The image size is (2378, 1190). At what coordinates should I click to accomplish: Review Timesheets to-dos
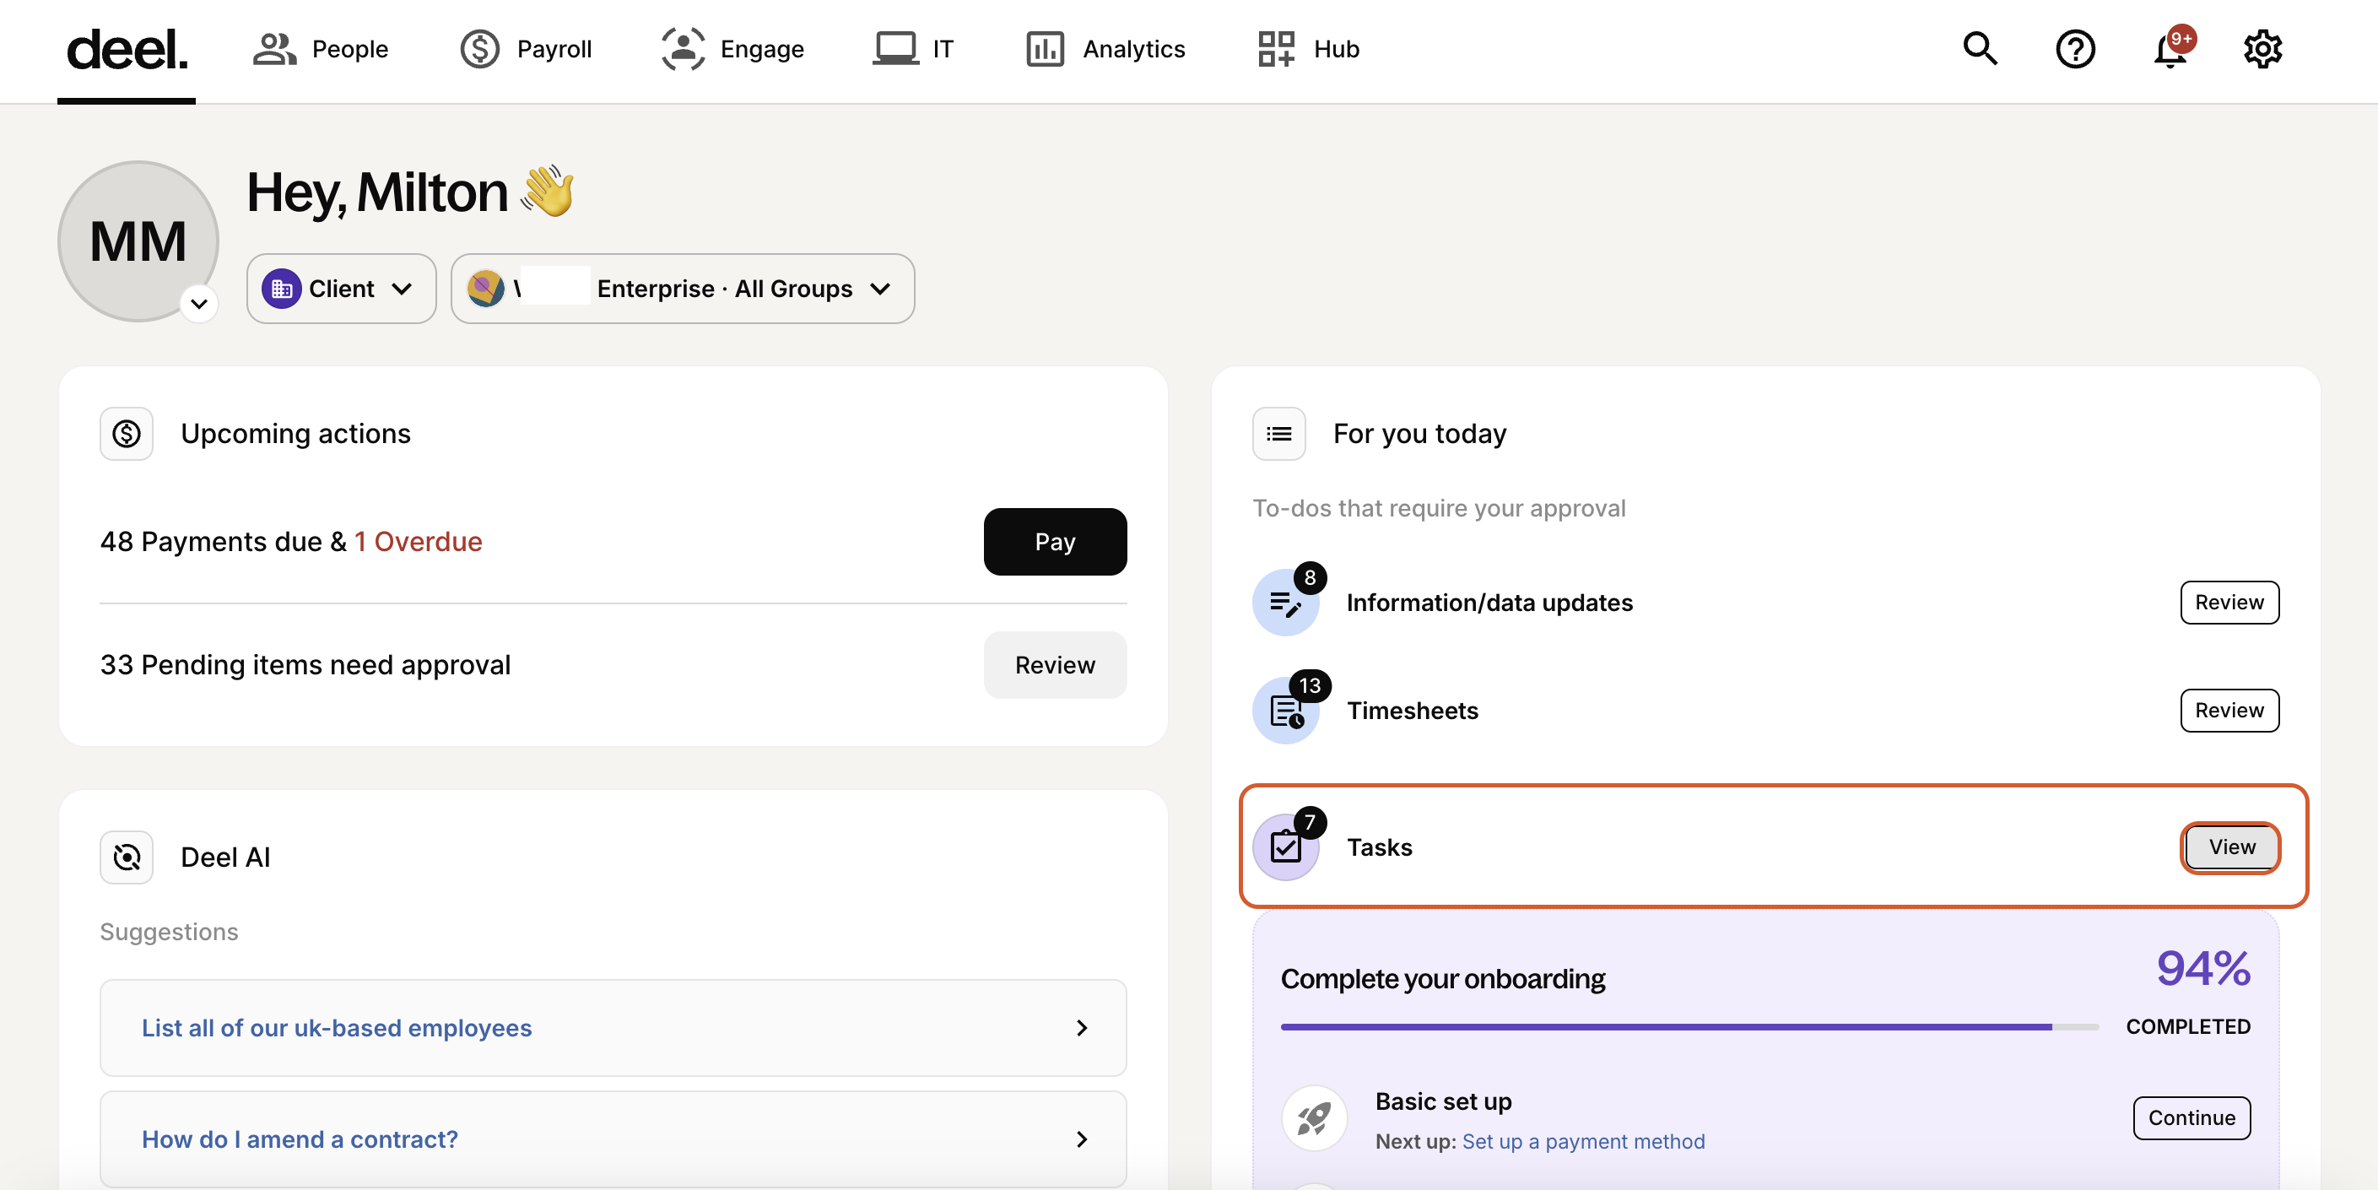pos(2229,711)
